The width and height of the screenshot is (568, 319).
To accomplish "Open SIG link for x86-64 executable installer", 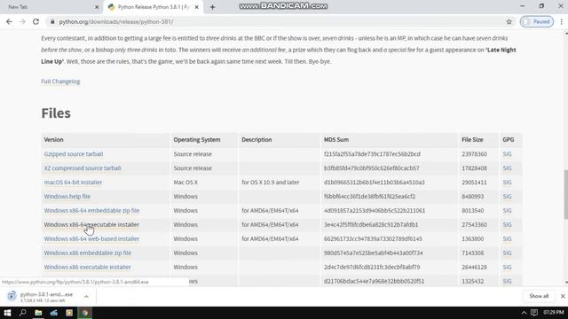I will point(507,224).
